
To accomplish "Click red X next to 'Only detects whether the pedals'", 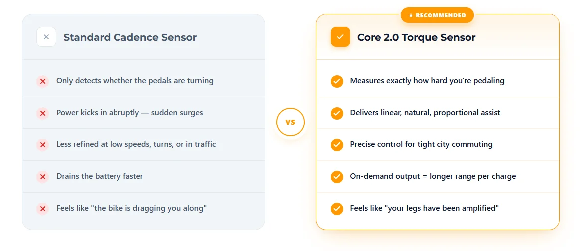I will (x=43, y=81).
